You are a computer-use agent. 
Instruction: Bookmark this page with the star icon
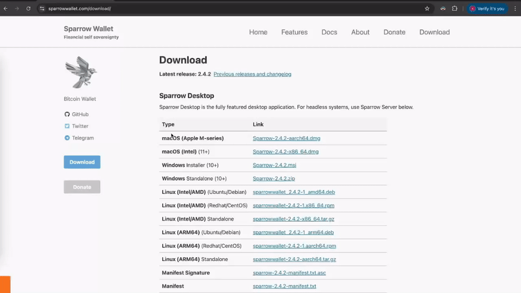pos(427,9)
